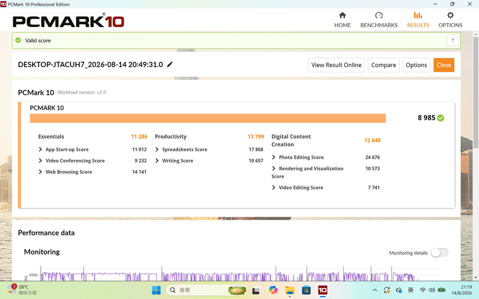Click the Productivity score 13 799
This screenshot has height=299, width=479.
click(256, 137)
